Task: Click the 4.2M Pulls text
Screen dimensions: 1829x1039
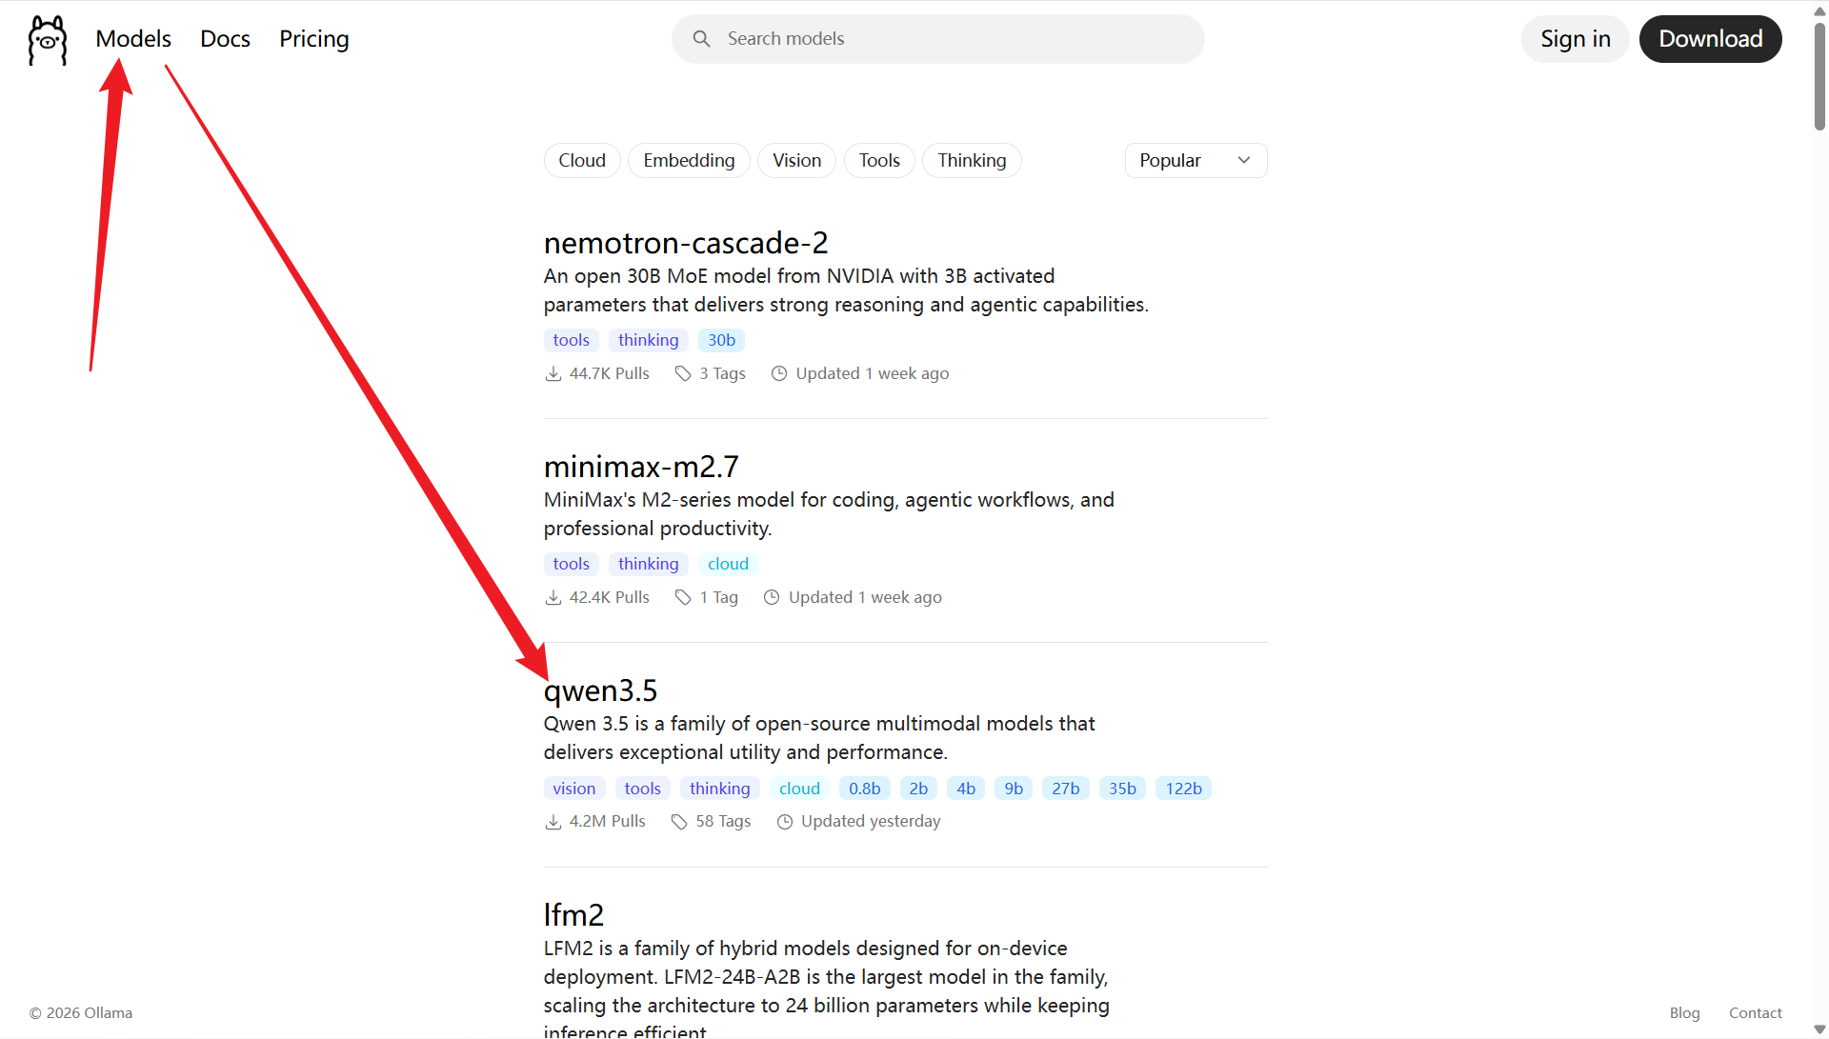Action: coord(607,821)
